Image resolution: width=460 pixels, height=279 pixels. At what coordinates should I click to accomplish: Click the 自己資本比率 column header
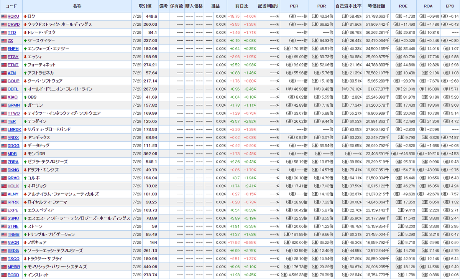(x=348, y=6)
